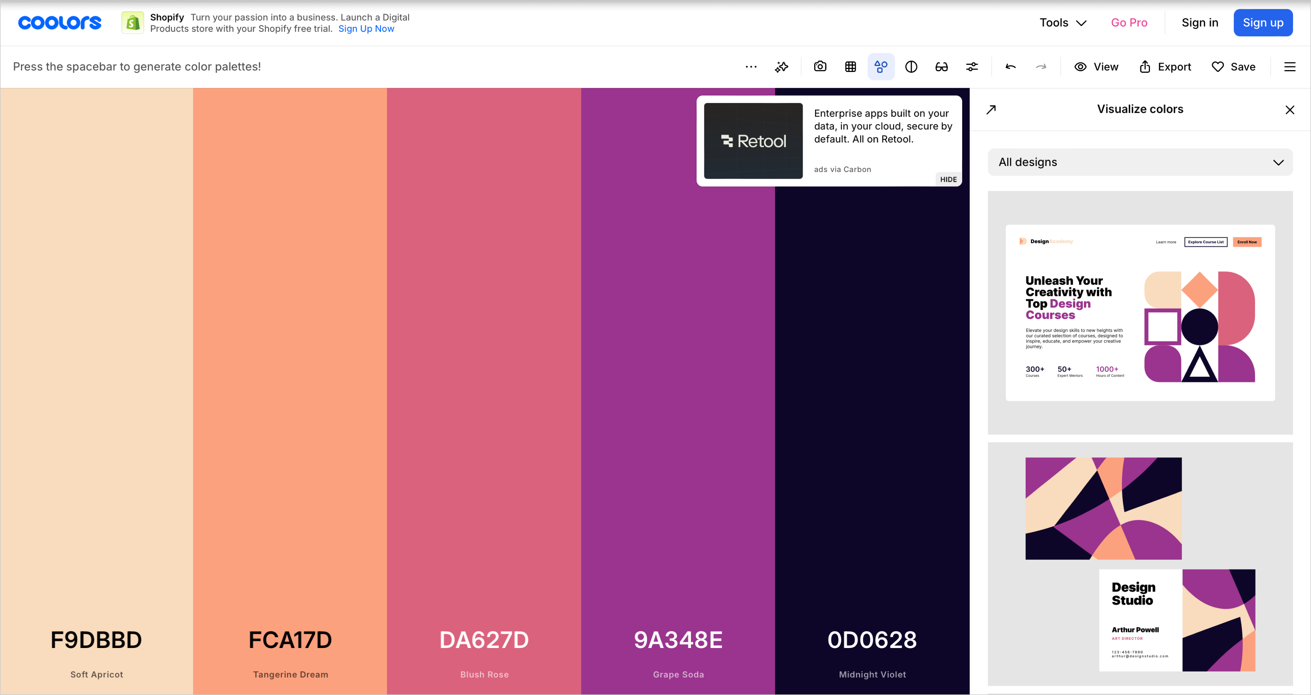Open the camera tool to extract colors from photo
Image resolution: width=1311 pixels, height=695 pixels.
(820, 66)
